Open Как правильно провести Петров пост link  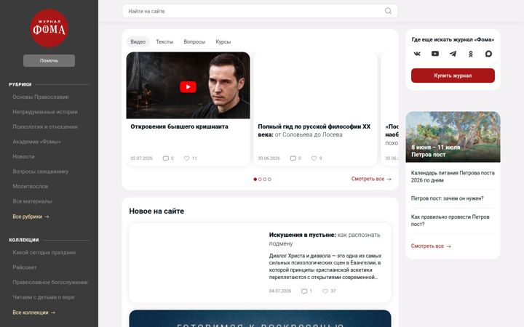[450, 221]
